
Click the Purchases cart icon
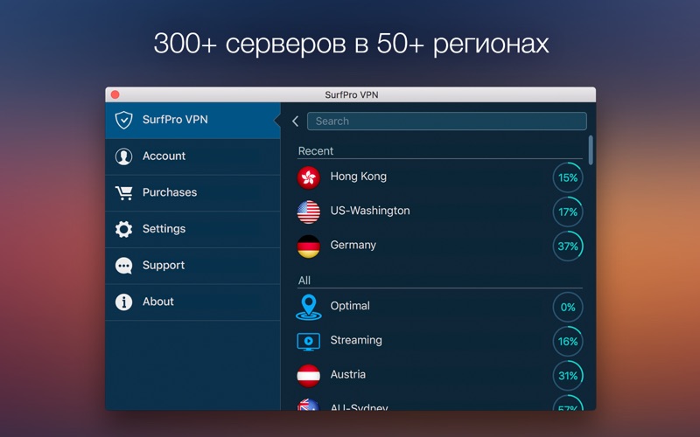(123, 192)
